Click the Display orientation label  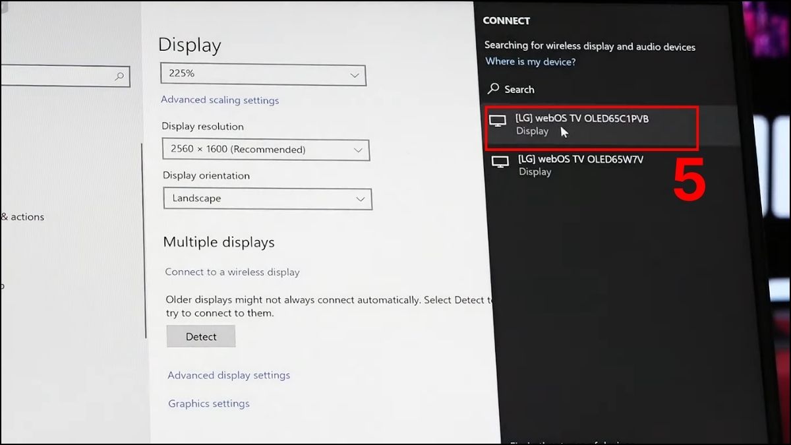coord(206,175)
